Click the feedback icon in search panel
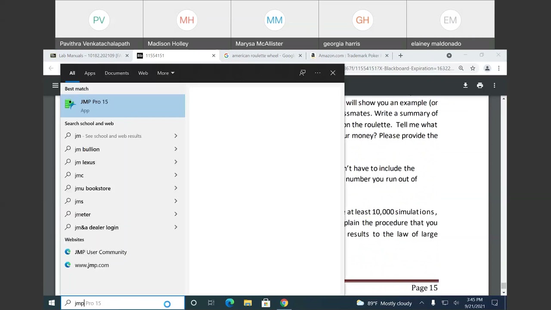Screen dimensions: 551x310 (x=303, y=73)
